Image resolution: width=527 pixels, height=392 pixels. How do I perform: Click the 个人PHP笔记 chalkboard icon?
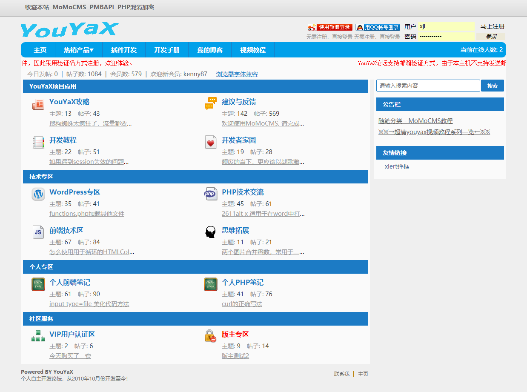coord(211,284)
